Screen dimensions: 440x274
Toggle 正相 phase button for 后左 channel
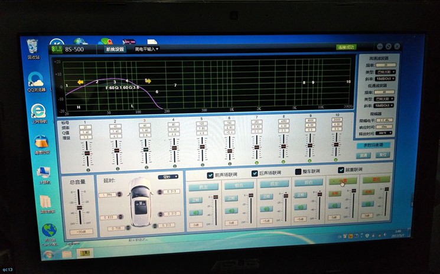click(266, 196)
